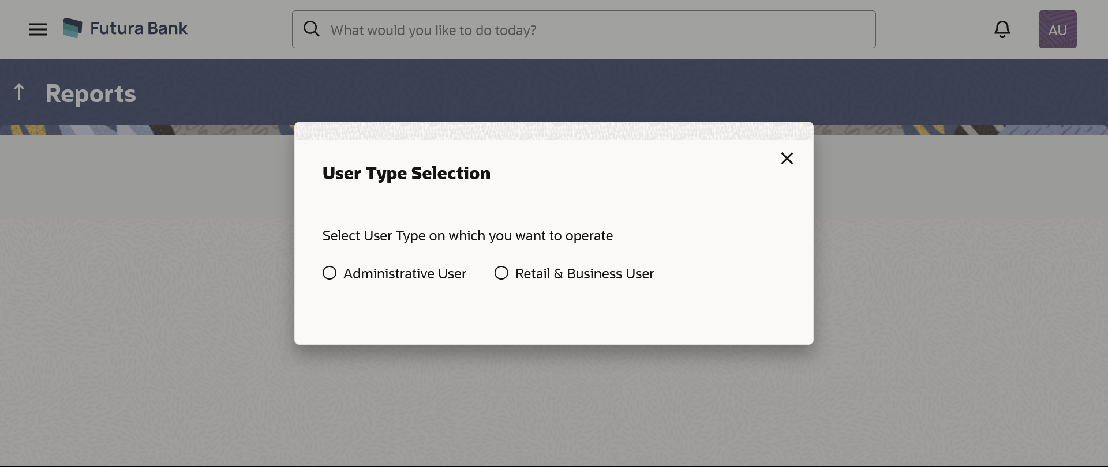Open the AU user profile avatar

[1057, 29]
